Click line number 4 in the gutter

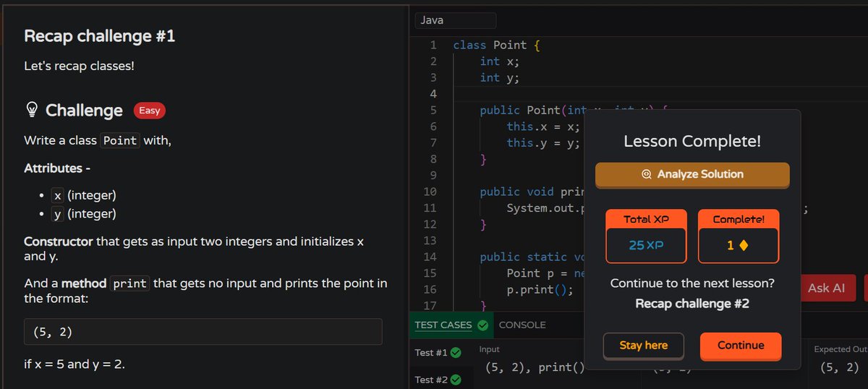pos(433,94)
